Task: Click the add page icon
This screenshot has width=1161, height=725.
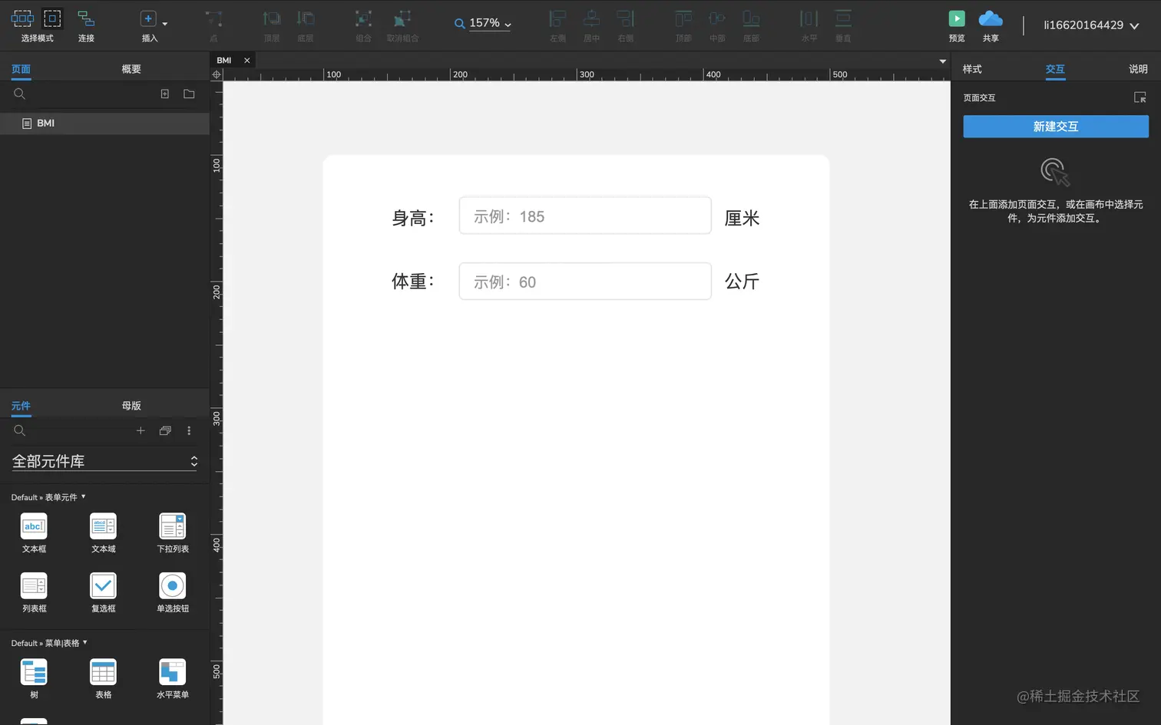Action: pos(164,94)
